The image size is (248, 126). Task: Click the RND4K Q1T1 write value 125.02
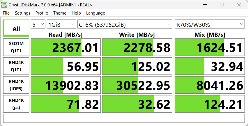point(137,66)
